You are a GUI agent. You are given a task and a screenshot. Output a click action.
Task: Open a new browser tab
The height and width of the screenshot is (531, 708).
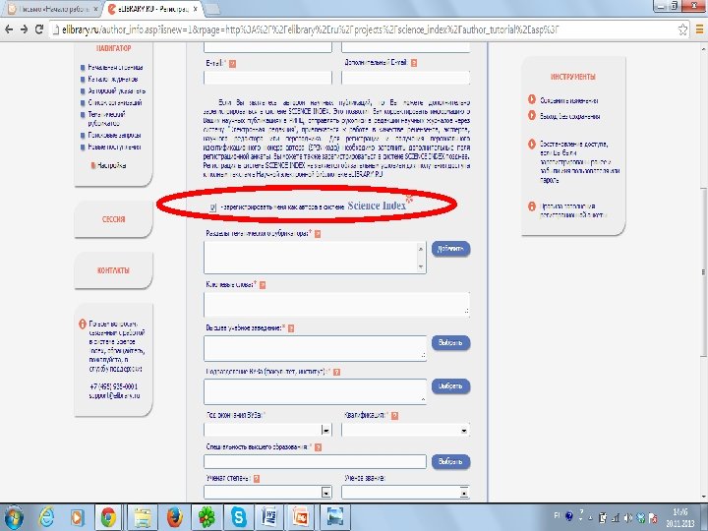pos(213,9)
